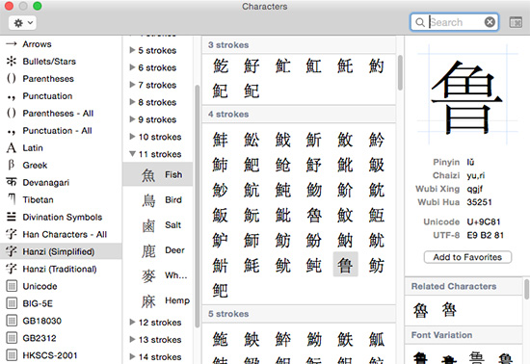Collapse the 11 strokes radical group
530x364 pixels.
point(132,154)
